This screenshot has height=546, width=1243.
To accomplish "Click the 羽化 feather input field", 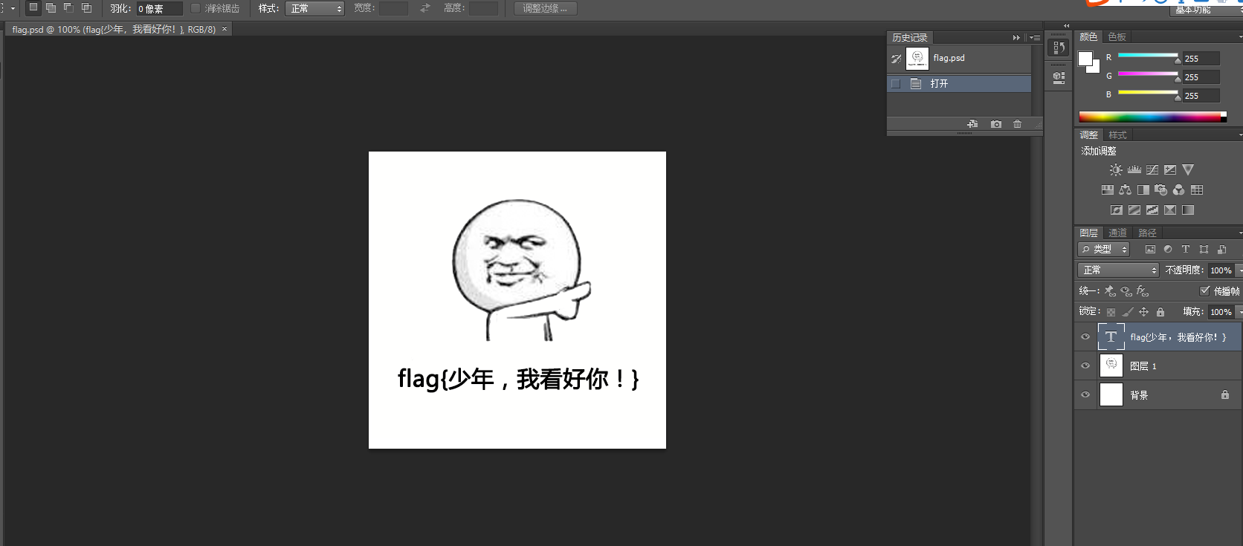I will [159, 9].
